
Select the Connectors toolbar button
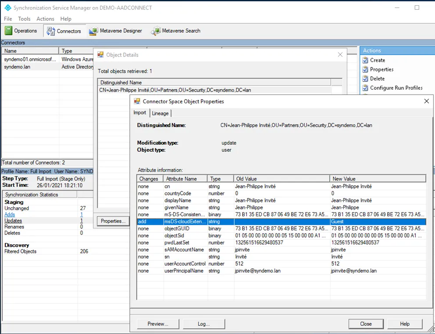pyautogui.click(x=64, y=31)
